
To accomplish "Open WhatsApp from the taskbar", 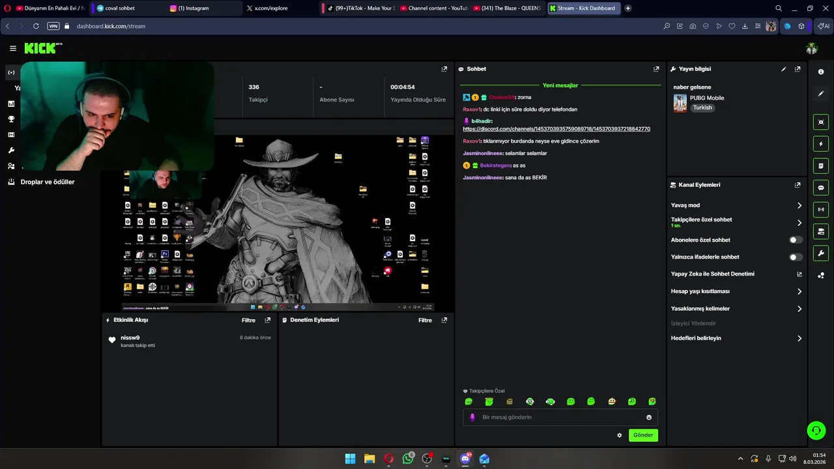I will 408,459.
